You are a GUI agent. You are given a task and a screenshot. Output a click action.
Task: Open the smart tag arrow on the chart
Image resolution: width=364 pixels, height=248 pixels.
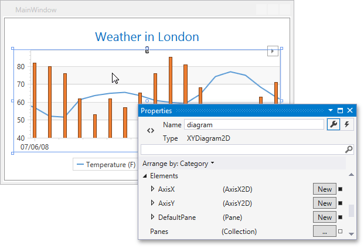pyautogui.click(x=273, y=51)
